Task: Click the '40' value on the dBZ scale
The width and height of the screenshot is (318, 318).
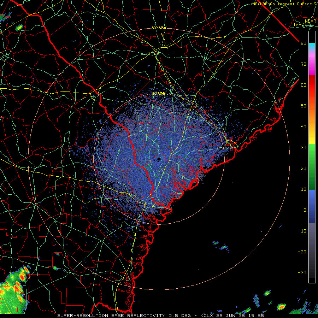Action: coord(304,127)
